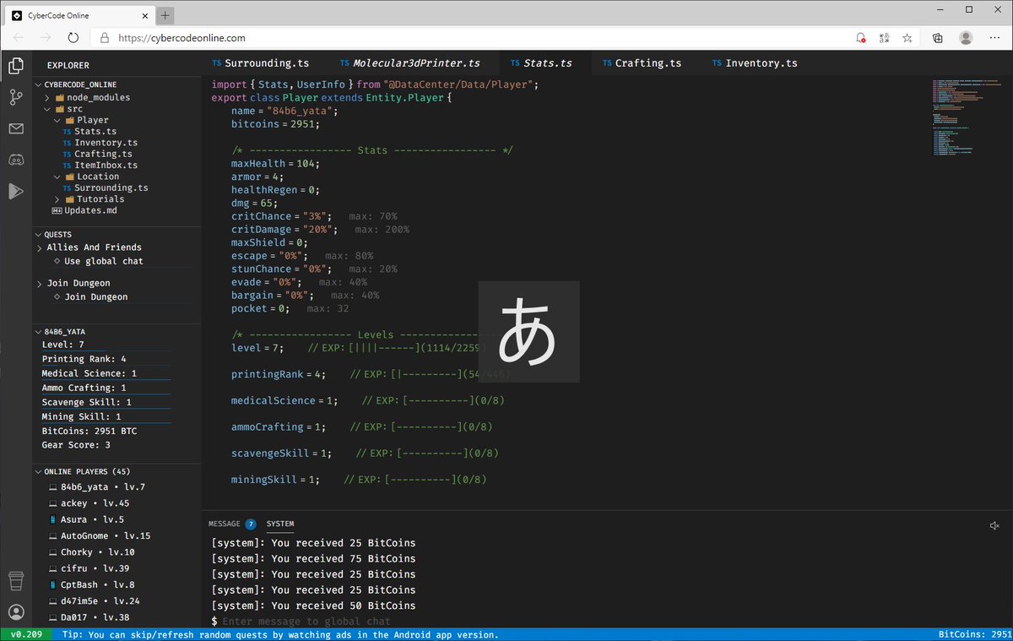Select the source control branch icon

[x=15, y=97]
